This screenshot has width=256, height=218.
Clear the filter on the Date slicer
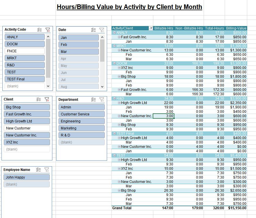[102, 30]
